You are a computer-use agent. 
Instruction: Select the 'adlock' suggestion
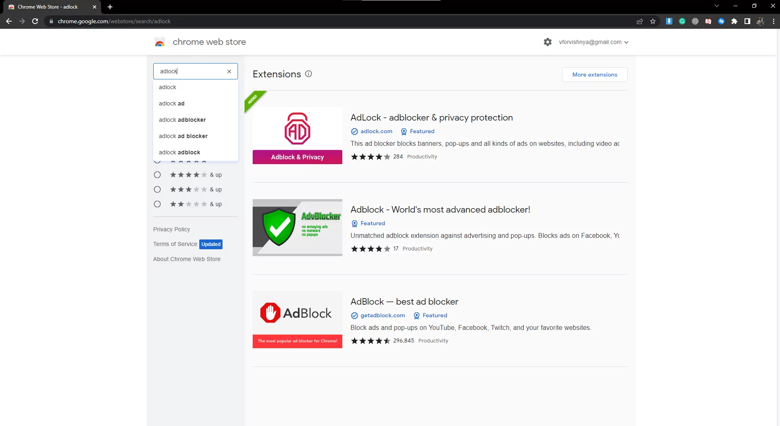pos(196,87)
